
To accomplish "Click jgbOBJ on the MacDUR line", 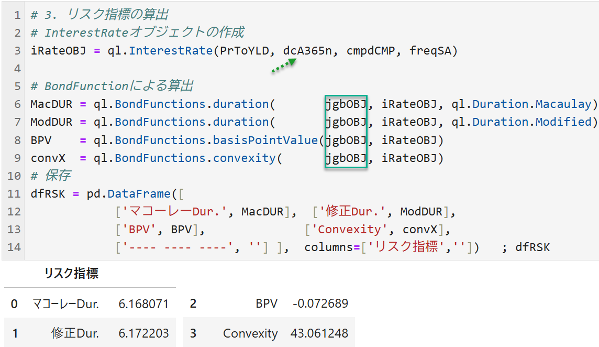I will [x=346, y=104].
